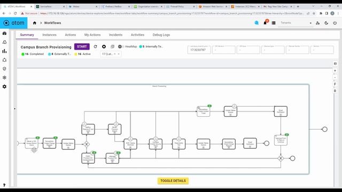Viewport: 342px width, 192px height.
Task: Click the atom logo
Action: tap(14, 23)
